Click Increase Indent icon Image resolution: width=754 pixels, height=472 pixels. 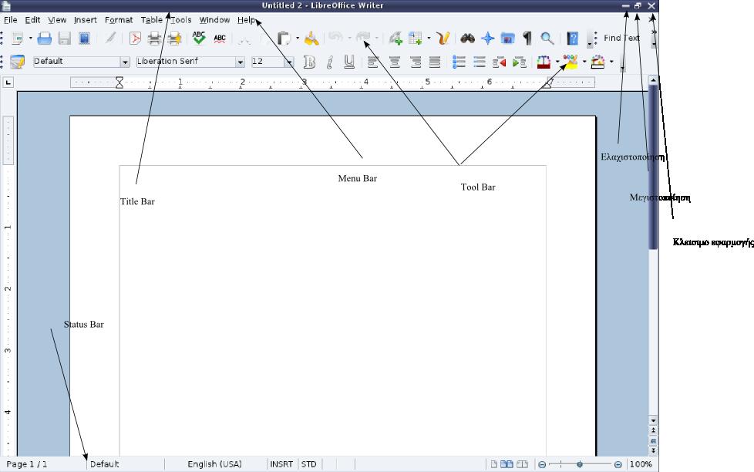[x=519, y=62]
